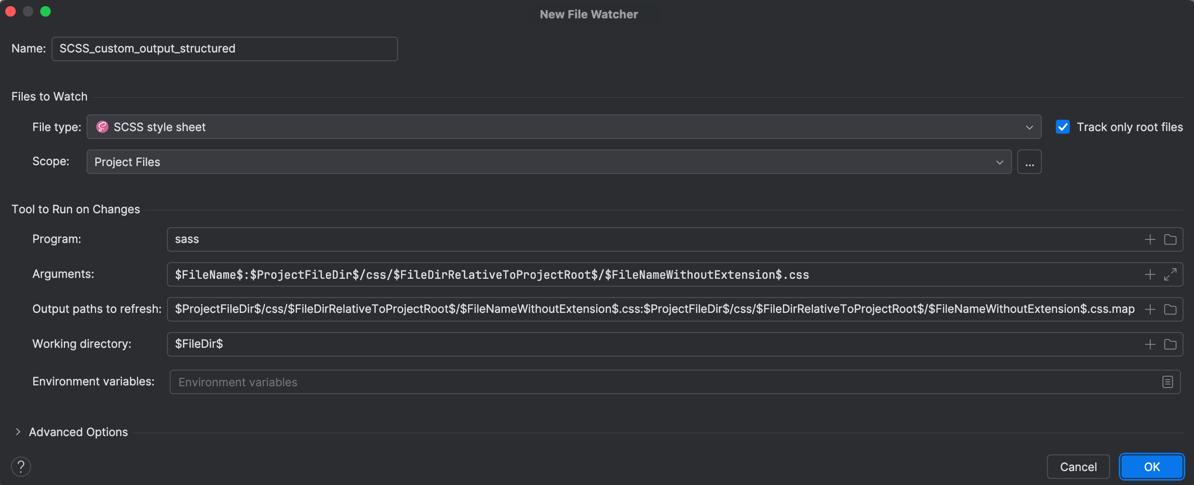This screenshot has height=485, width=1194.
Task: Click the editor icon inside Environment variables field
Action: pos(1167,382)
